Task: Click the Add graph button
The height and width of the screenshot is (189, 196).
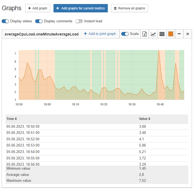Action: 38,8
